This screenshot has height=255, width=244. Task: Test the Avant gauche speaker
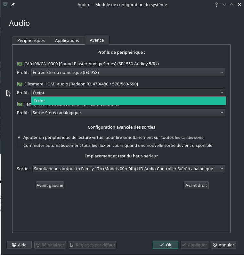[x=50, y=185]
